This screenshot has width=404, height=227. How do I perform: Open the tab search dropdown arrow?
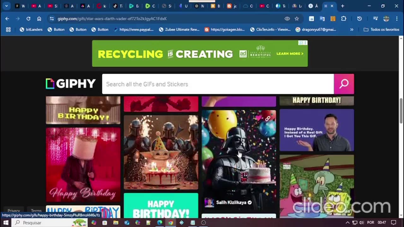tap(6, 6)
